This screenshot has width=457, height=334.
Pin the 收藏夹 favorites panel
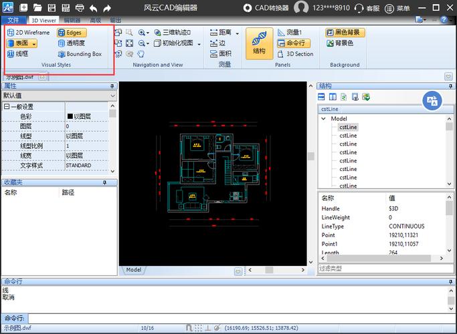104,182
